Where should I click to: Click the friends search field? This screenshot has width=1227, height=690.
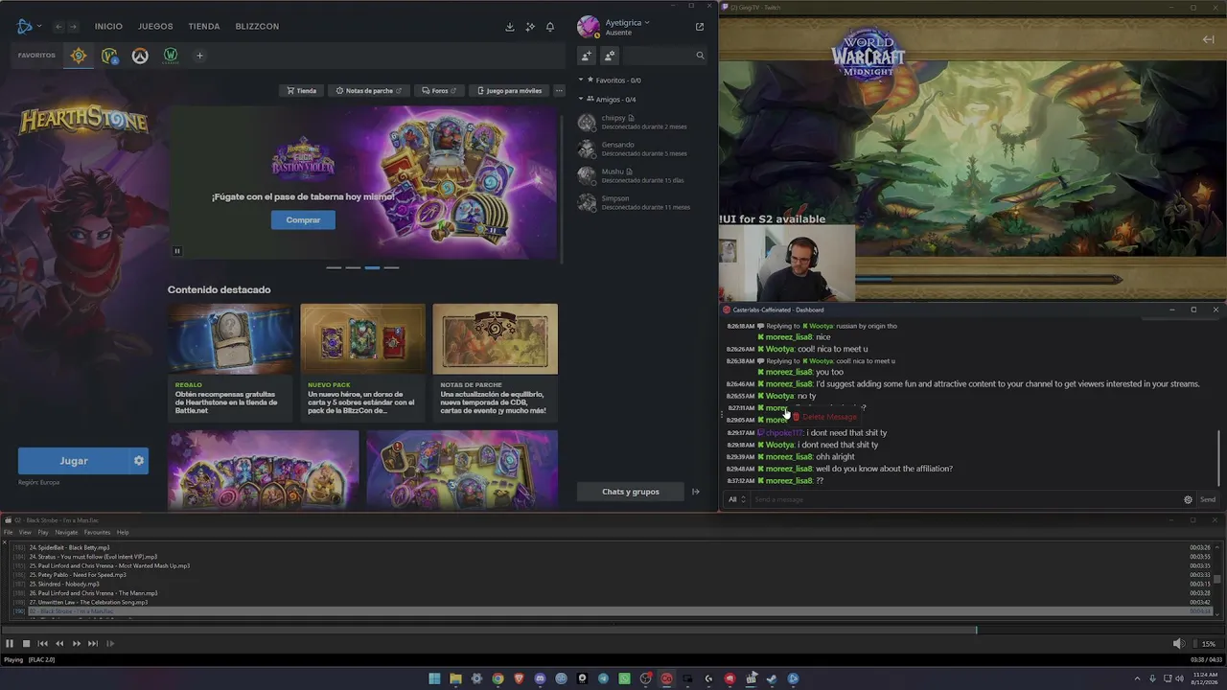click(666, 56)
